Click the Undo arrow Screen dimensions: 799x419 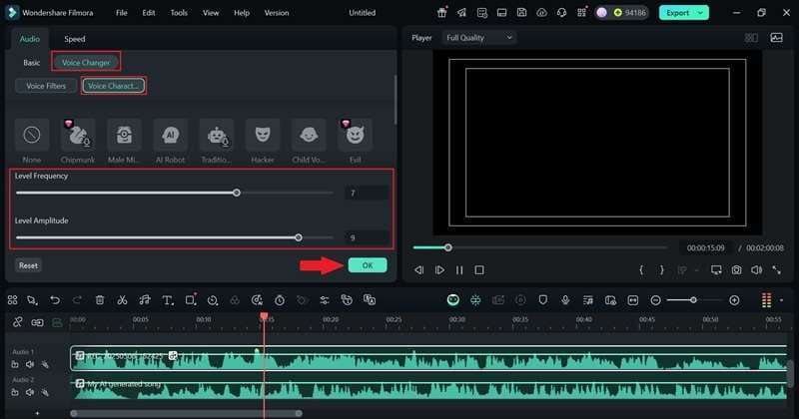(x=55, y=300)
